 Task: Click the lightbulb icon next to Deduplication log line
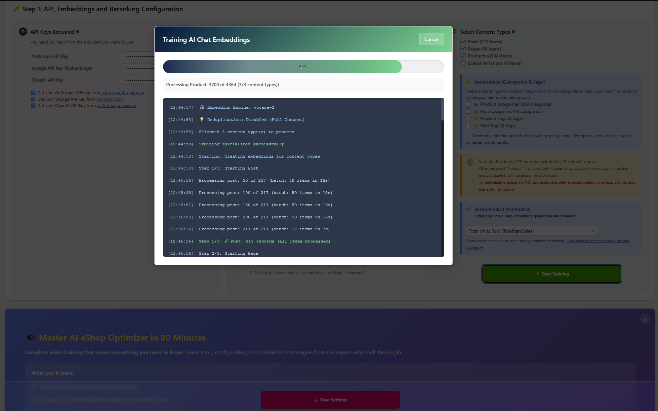[x=202, y=120]
